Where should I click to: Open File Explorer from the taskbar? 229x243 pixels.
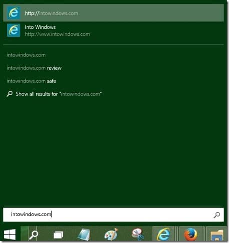pyautogui.click(x=217, y=235)
